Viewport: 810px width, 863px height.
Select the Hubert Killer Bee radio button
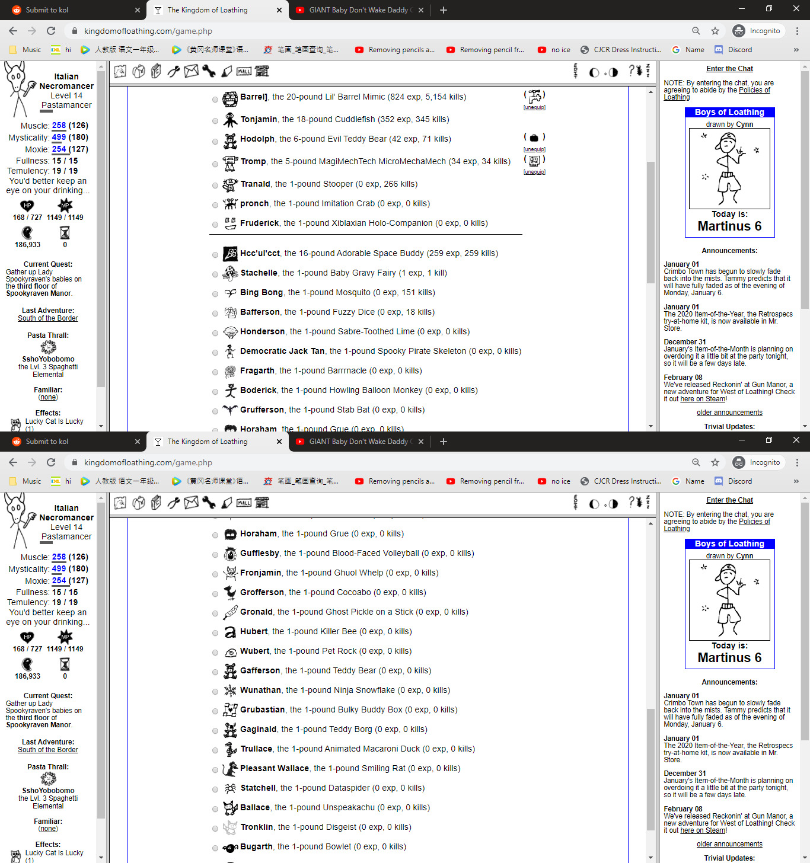(x=215, y=633)
